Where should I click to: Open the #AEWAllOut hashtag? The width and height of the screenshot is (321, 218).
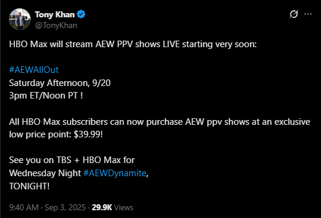coord(34,70)
